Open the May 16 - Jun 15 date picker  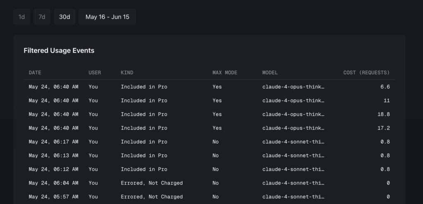point(107,17)
